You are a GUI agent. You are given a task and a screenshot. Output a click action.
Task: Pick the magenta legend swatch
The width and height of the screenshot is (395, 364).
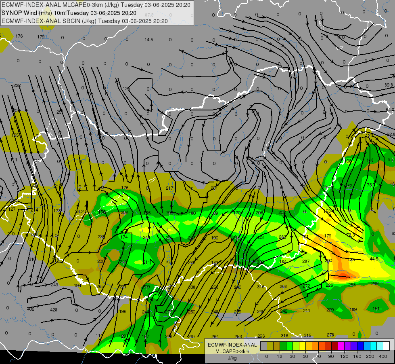tap(341, 346)
